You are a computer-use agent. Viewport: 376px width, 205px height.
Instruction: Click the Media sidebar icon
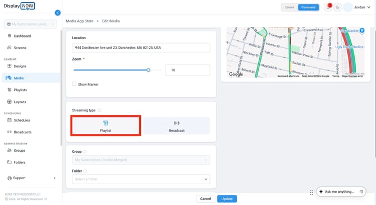tap(10, 78)
